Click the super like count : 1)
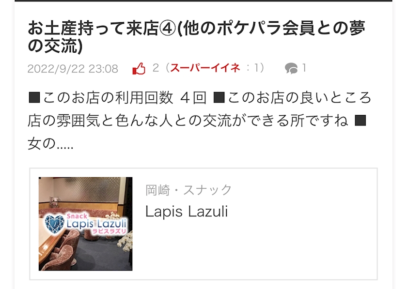This screenshot has width=407, height=289. 255,68
